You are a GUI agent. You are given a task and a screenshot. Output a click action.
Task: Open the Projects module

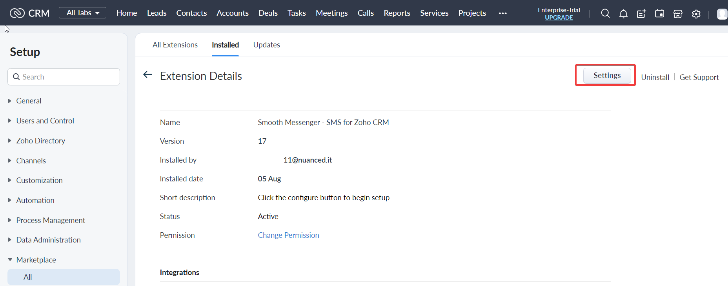click(472, 13)
